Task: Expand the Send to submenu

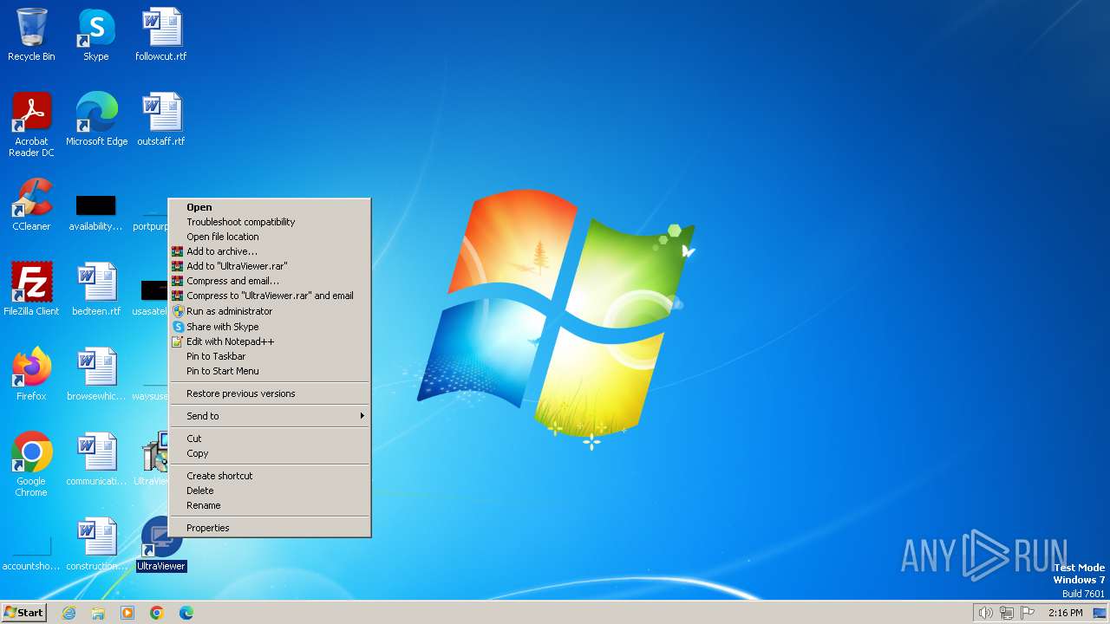Action: pyautogui.click(x=270, y=416)
